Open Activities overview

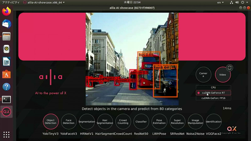[11, 3]
